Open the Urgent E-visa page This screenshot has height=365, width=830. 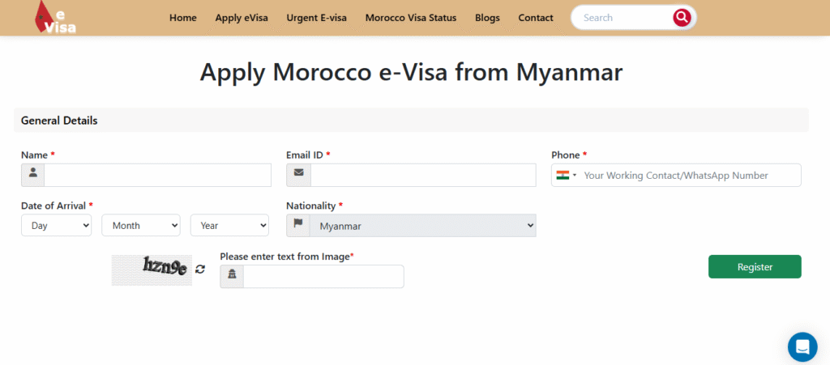coord(316,18)
